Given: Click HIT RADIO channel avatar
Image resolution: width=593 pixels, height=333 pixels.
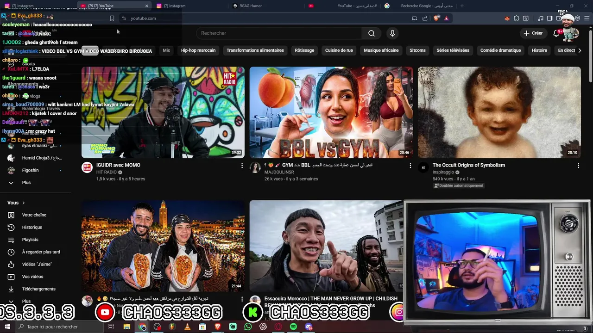Looking at the screenshot, I should tap(87, 167).
